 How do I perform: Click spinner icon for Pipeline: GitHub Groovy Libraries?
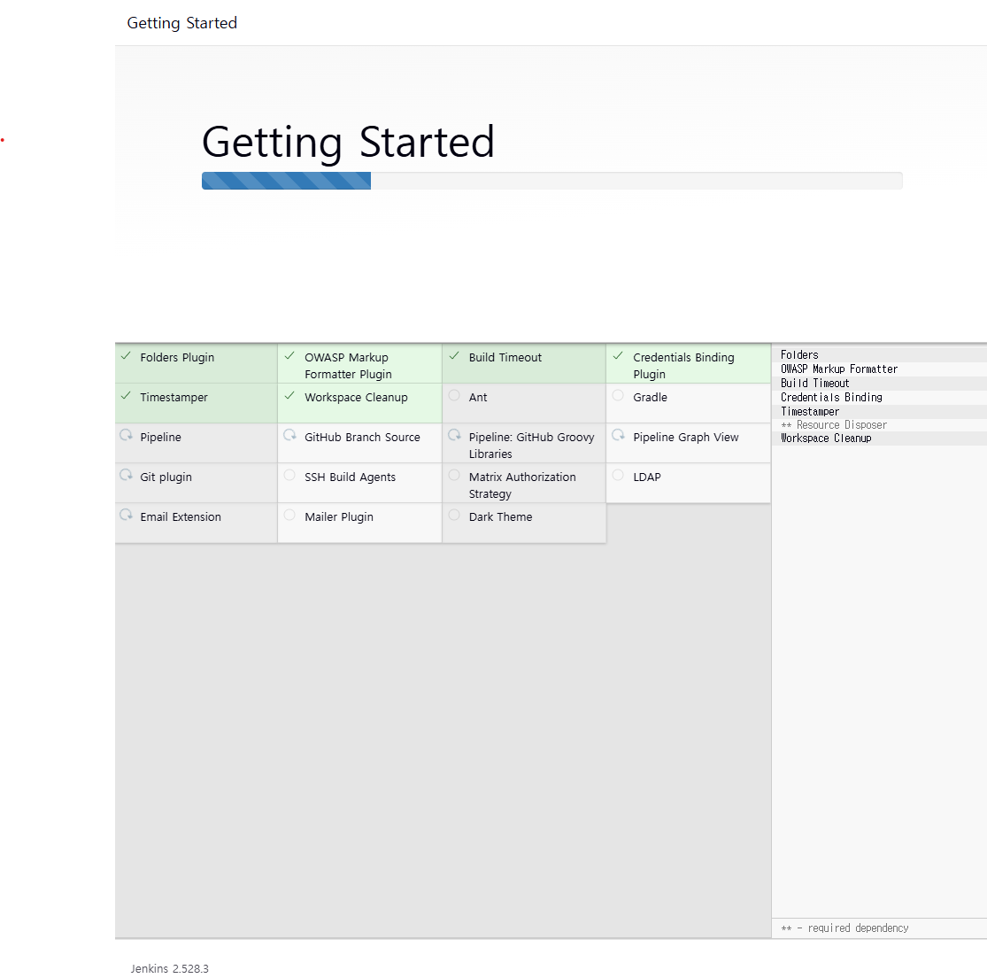(454, 435)
